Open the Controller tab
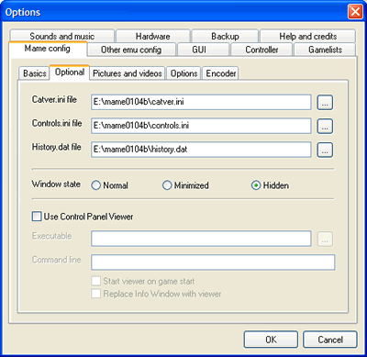Viewport: 367px width, 357px height. (261, 50)
